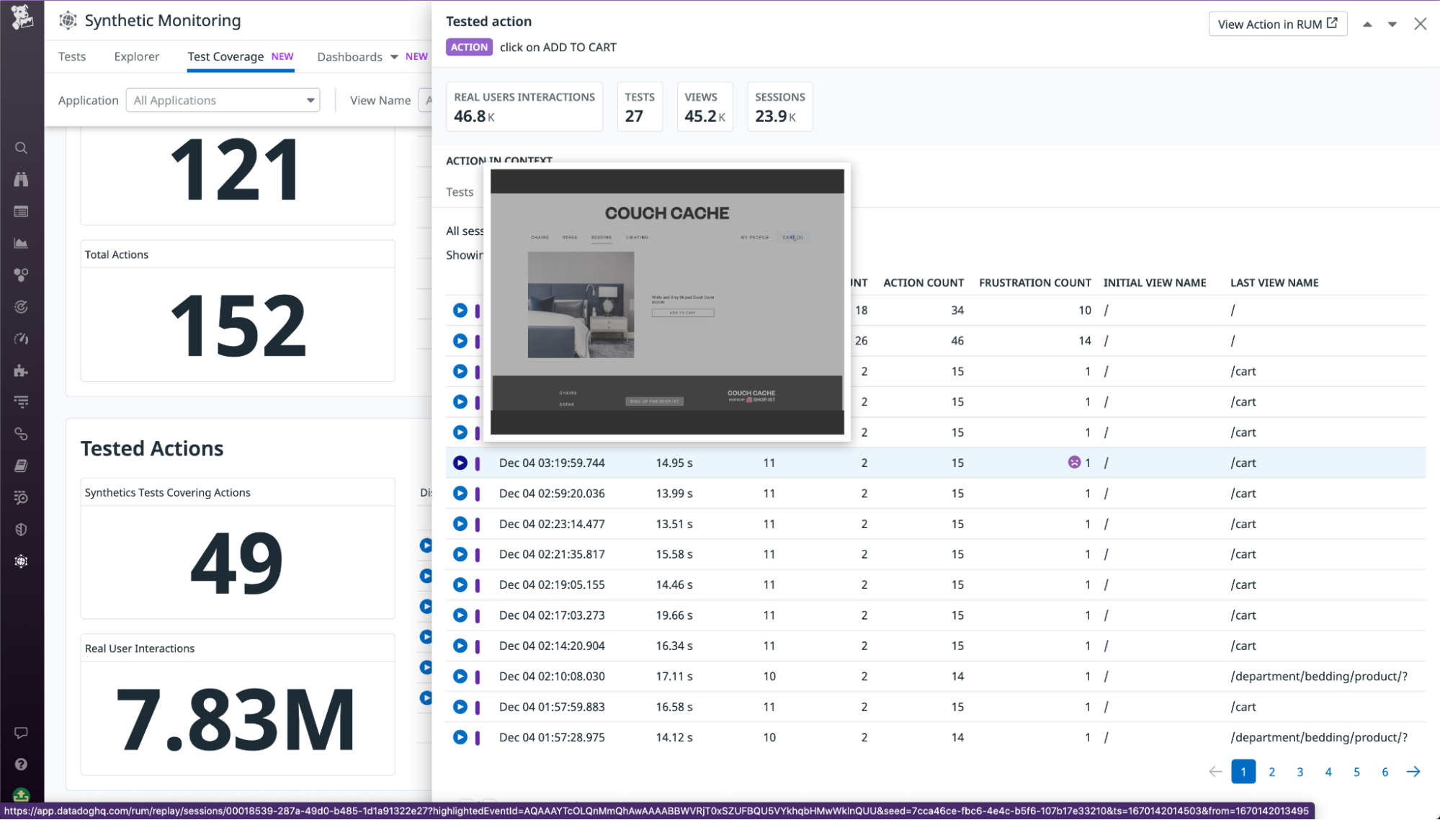Go to pagination page 2
1440x820 pixels.
[x=1271, y=771]
